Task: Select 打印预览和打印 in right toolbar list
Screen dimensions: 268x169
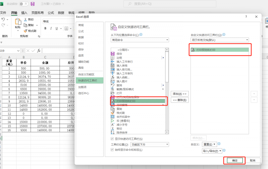Action: pos(220,50)
